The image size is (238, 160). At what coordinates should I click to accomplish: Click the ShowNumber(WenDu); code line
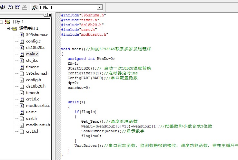tap(113, 131)
